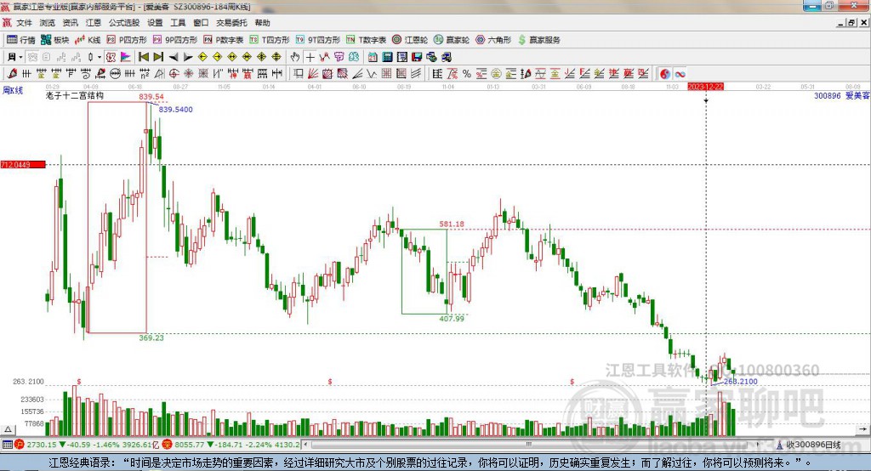Click the 712.0449 red price tag
The image size is (871, 471).
coord(23,164)
